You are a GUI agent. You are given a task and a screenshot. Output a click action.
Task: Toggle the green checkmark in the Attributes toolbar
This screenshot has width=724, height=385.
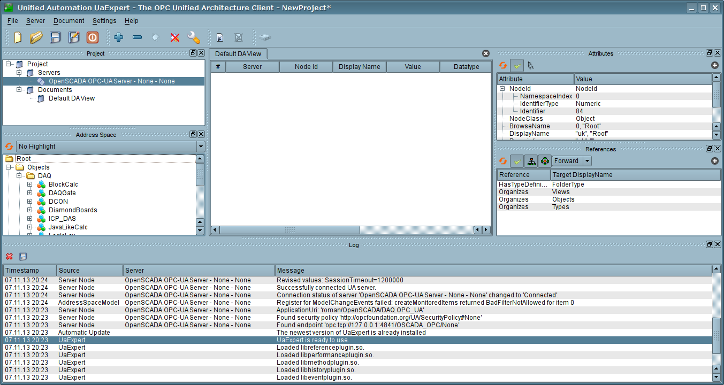(517, 65)
